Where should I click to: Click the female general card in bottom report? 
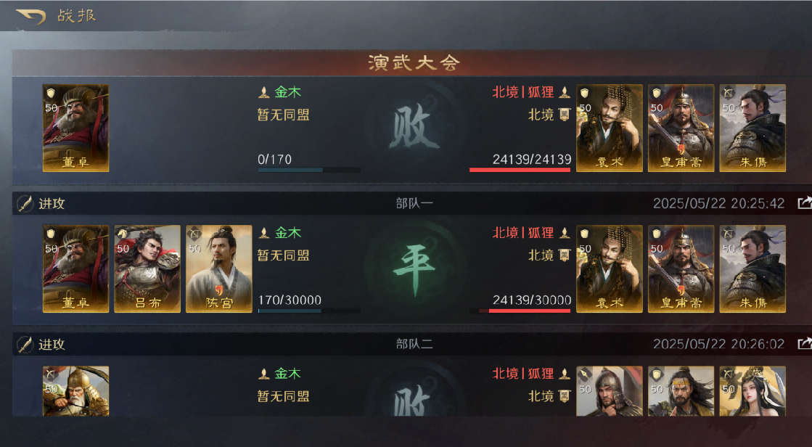(752, 390)
